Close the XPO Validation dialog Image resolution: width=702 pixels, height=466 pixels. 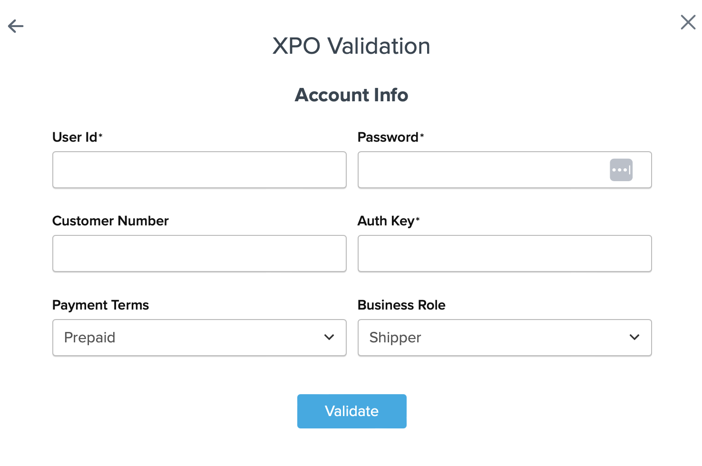click(x=688, y=22)
